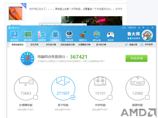Check the 处理器性能 checkbox
Viewport: 158px width, 118px height.
pyautogui.click(x=36, y=98)
